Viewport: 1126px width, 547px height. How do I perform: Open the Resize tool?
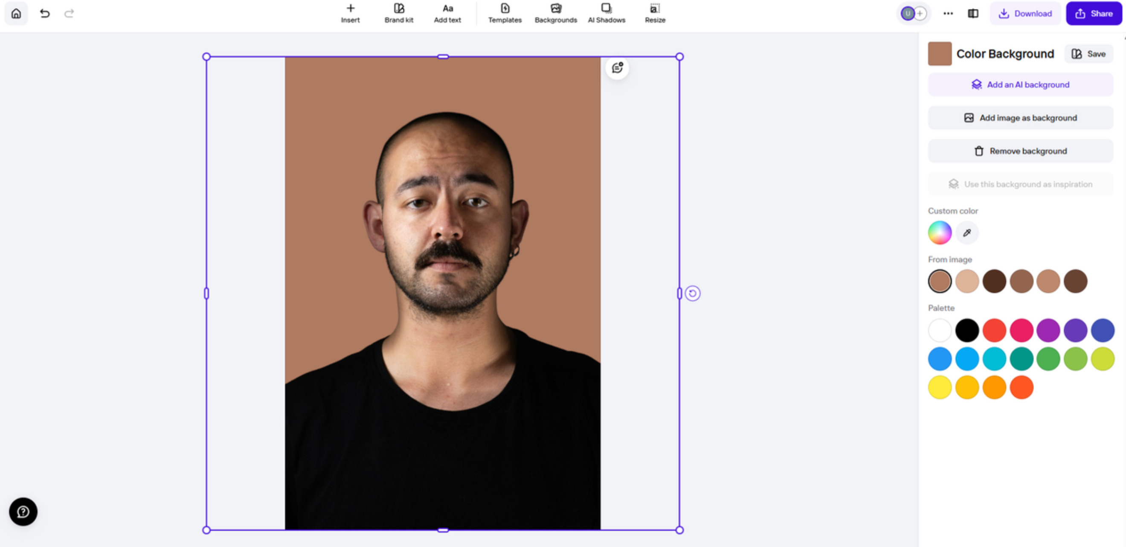(654, 13)
